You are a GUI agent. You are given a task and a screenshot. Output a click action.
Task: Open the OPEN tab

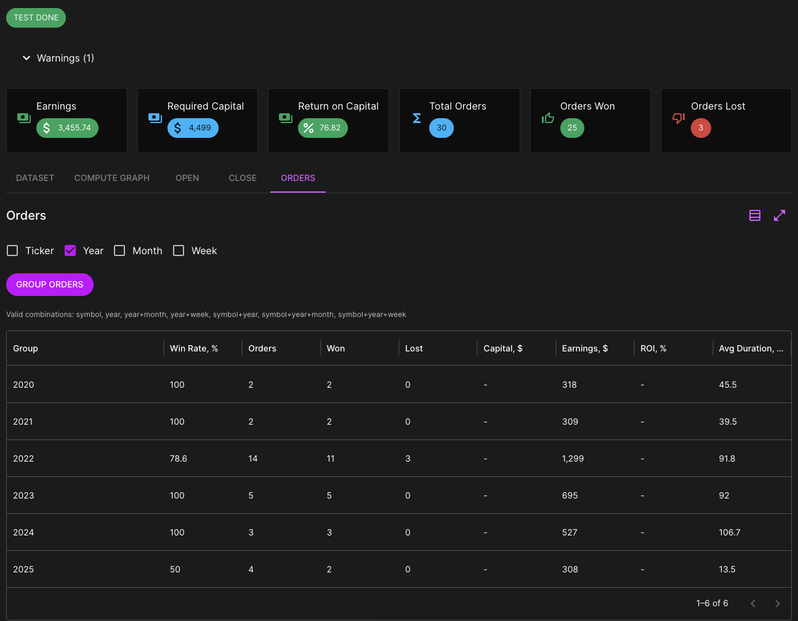point(187,178)
